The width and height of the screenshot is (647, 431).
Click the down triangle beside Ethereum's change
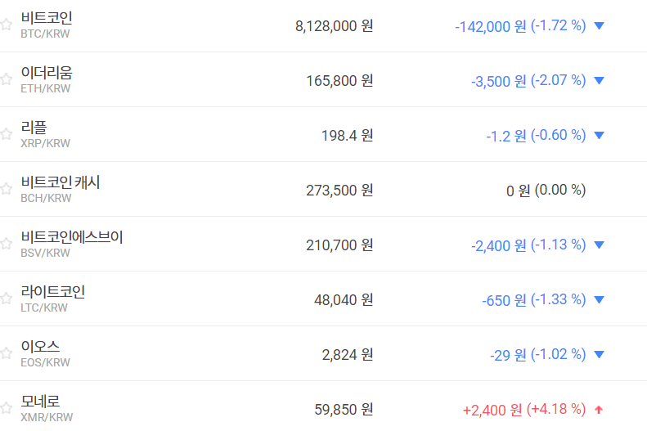[x=599, y=80]
